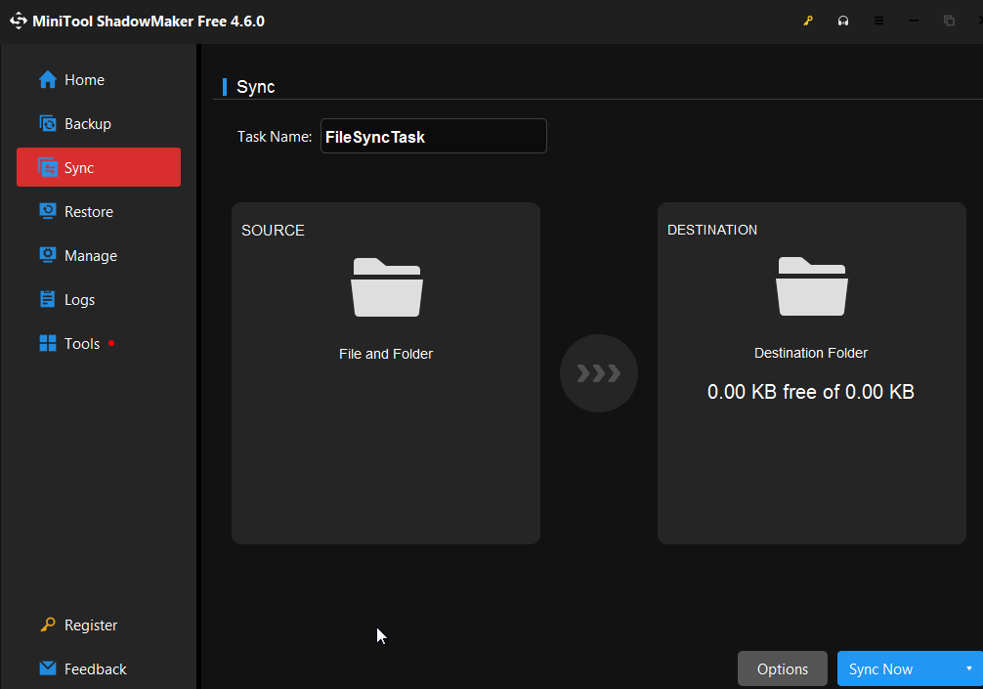The width and height of the screenshot is (983, 689).
Task: Click the Destination Folder label
Action: tap(811, 353)
